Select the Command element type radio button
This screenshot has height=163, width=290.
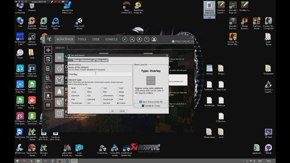(86, 99)
